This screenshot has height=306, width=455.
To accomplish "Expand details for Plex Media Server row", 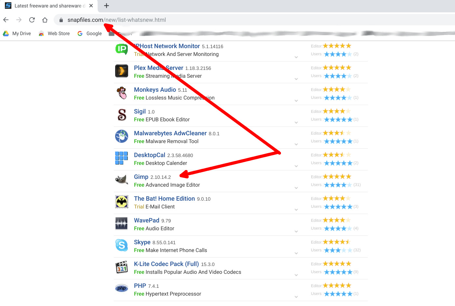I will (x=296, y=79).
